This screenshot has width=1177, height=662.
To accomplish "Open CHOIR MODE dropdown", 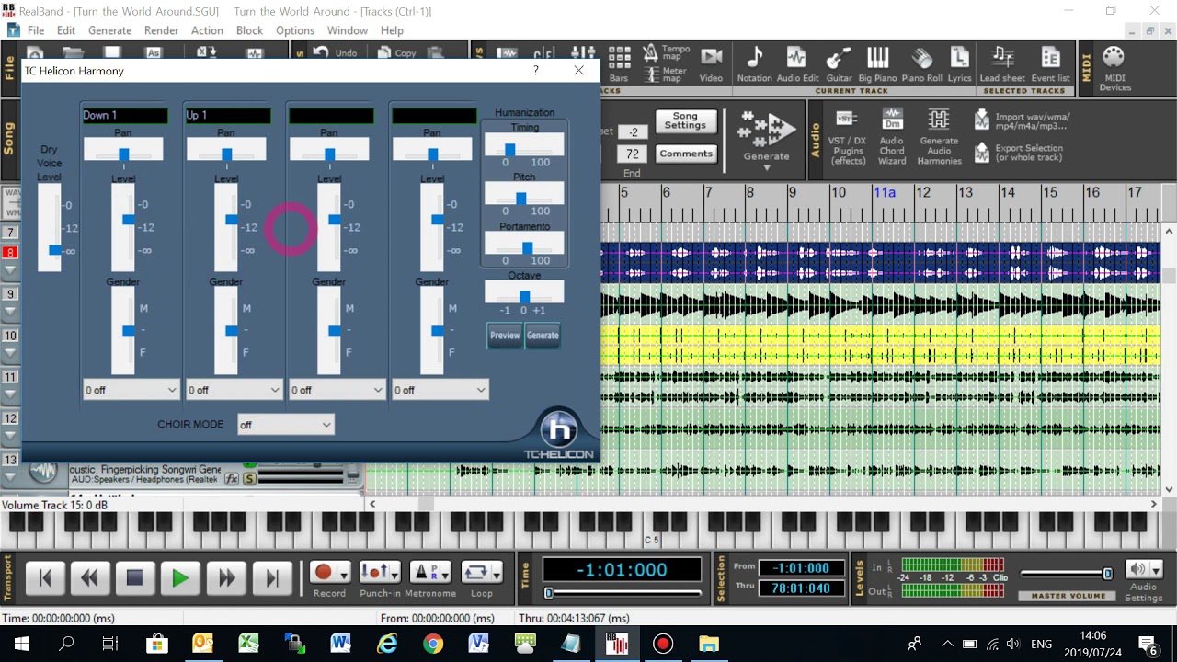I will 285,425.
